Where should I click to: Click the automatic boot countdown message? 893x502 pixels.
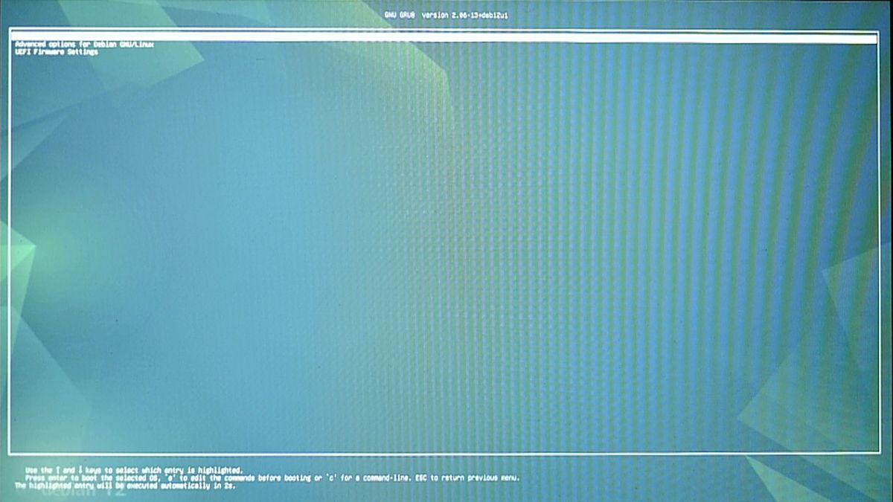123,485
